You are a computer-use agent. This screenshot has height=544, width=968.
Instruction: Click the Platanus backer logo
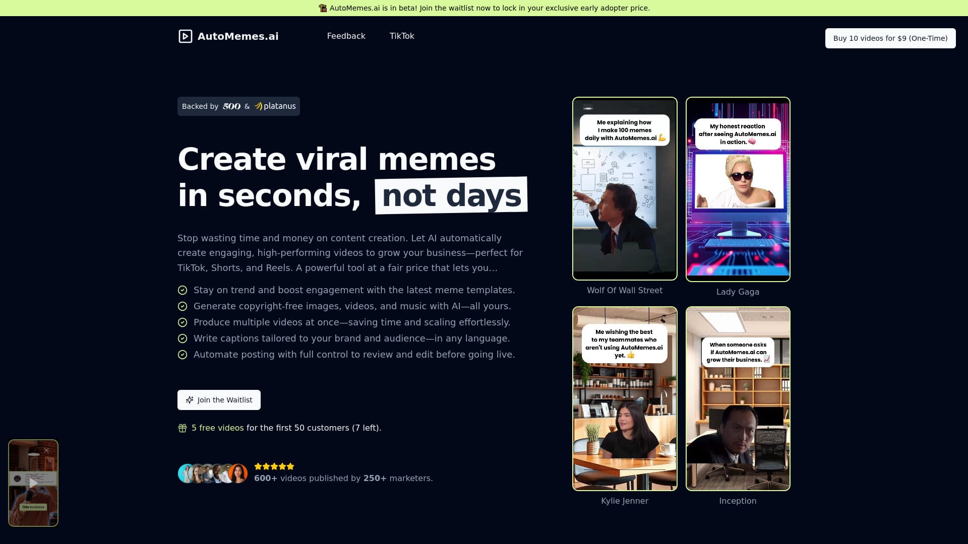coord(274,106)
